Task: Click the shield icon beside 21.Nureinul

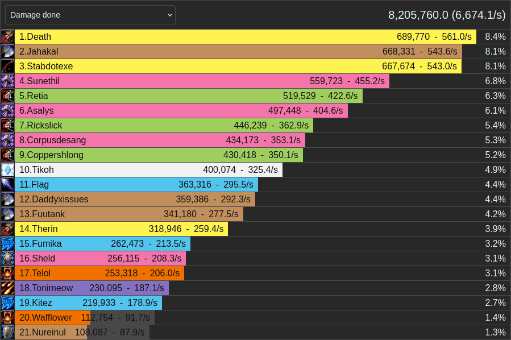Action: tap(7, 332)
